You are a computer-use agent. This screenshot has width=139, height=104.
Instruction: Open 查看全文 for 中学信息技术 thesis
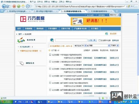[x=114, y=58]
